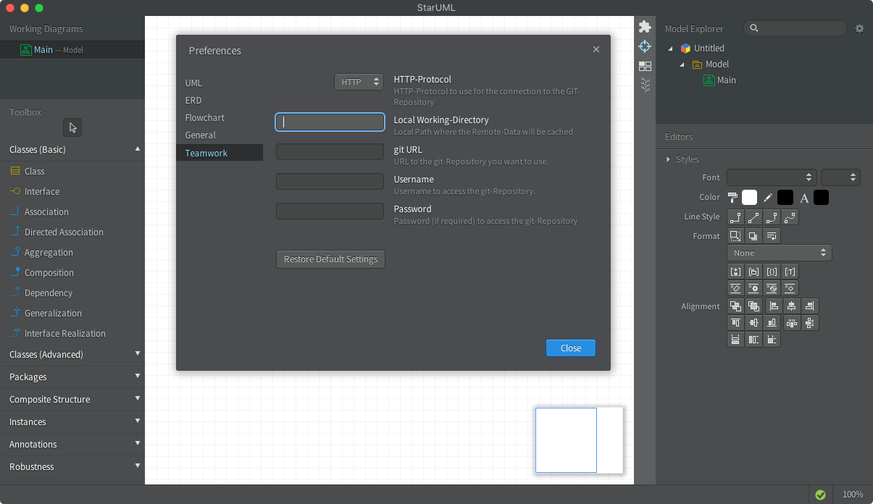Click the git URL input field
Viewport: 873px width, 504px height.
tap(330, 152)
